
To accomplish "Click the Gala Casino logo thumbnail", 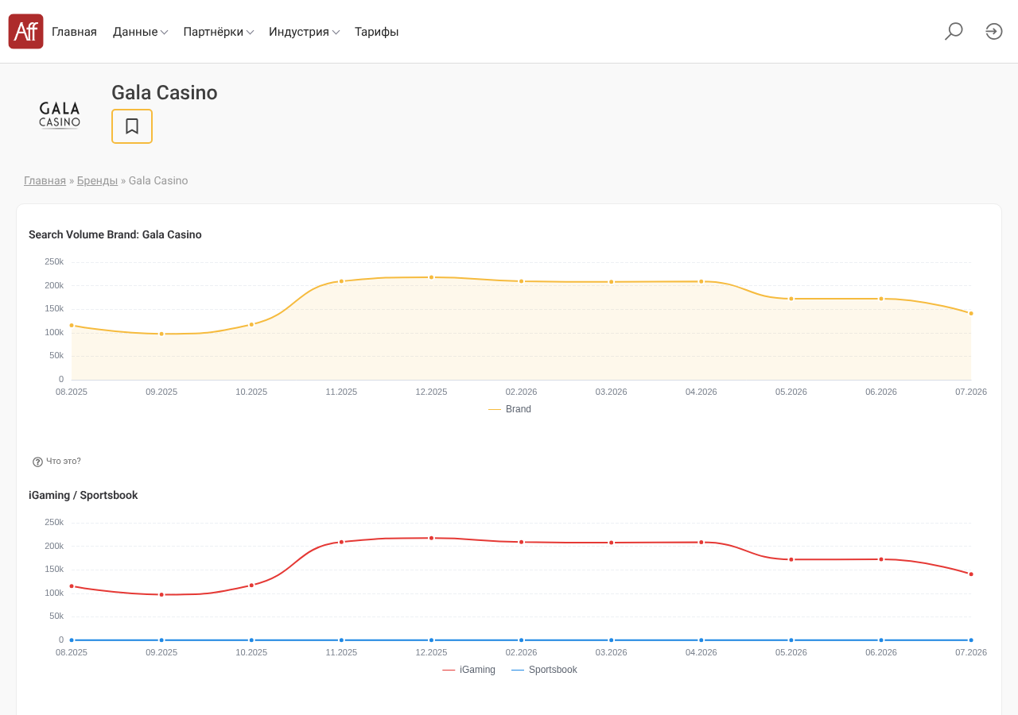I will (60, 115).
